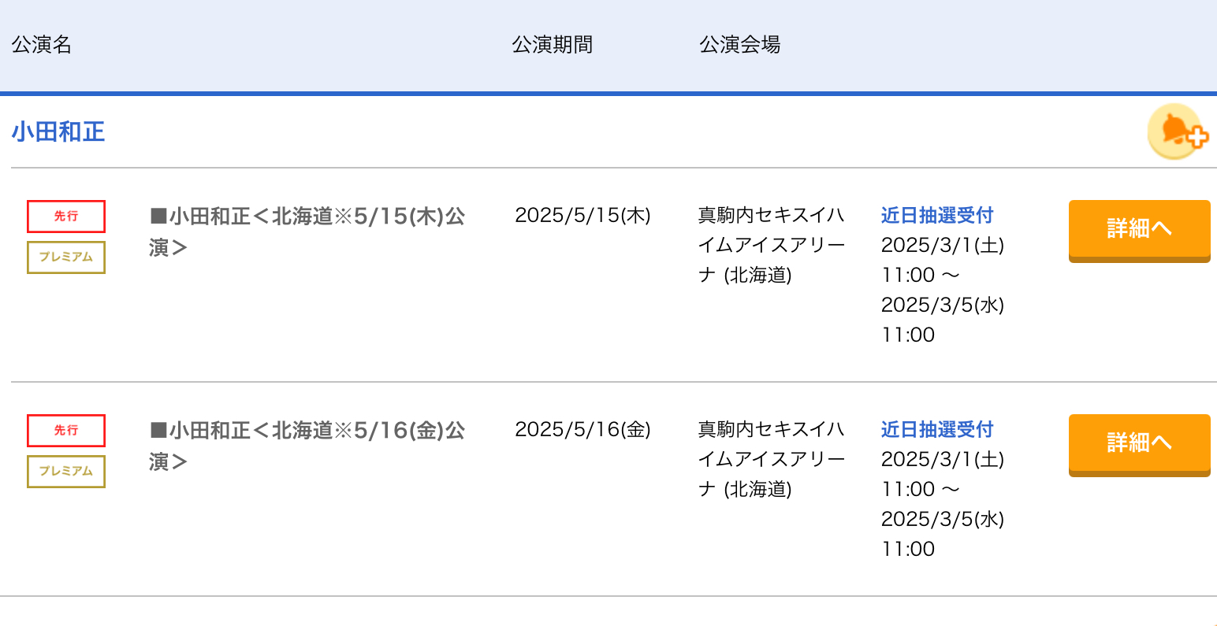Open the 小田和正 artist link
The height and width of the screenshot is (626, 1217).
coord(58,131)
